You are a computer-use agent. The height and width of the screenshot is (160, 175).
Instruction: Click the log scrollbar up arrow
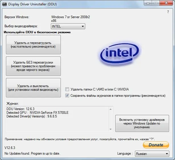[111, 109]
